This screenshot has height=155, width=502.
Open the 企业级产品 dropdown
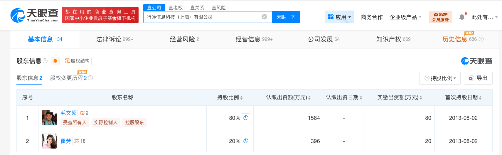click(405, 17)
